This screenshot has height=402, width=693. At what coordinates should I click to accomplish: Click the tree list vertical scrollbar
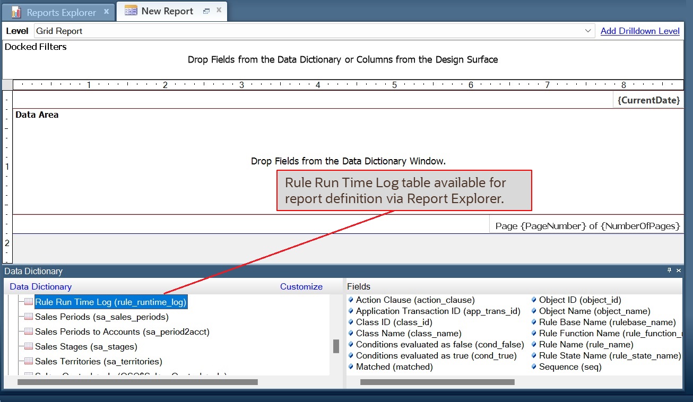point(336,346)
